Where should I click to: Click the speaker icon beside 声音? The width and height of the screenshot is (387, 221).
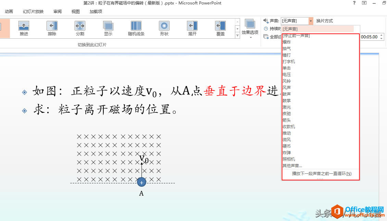click(265, 21)
